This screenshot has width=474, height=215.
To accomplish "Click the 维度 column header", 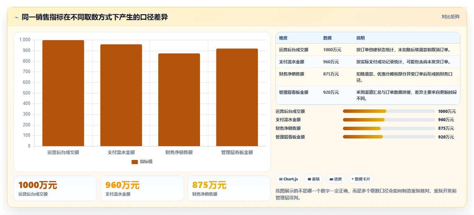I will pyautogui.click(x=283, y=38).
